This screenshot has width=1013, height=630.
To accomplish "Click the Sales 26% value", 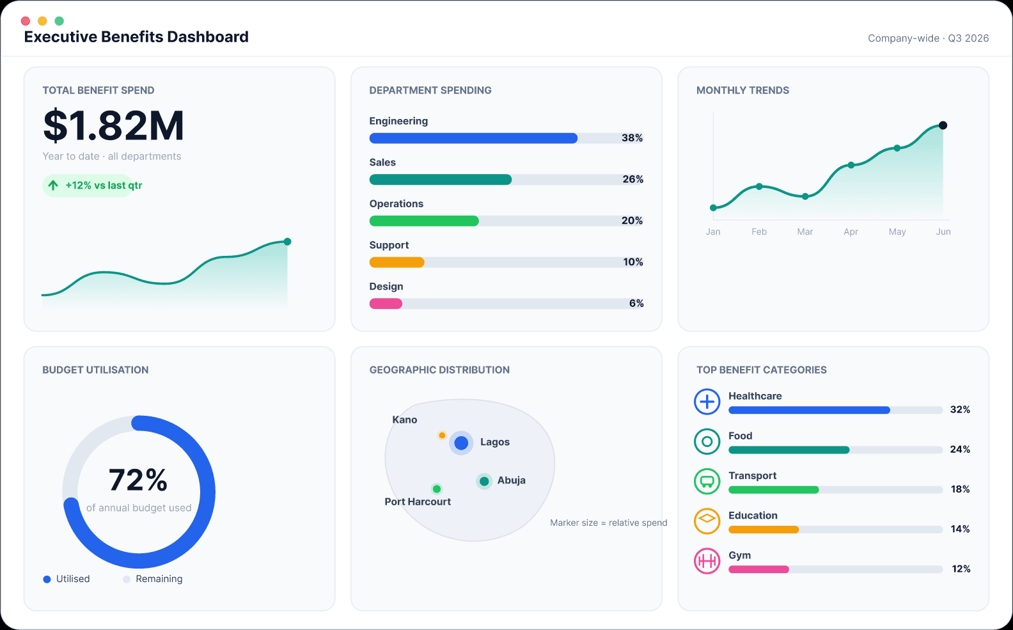I will click(632, 180).
